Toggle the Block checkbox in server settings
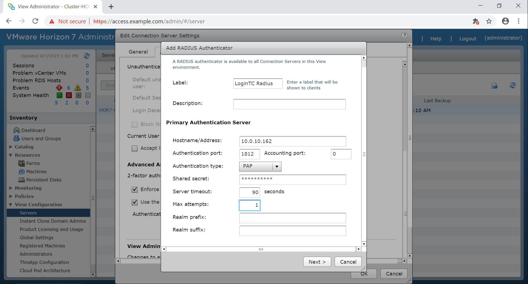 tap(135, 124)
